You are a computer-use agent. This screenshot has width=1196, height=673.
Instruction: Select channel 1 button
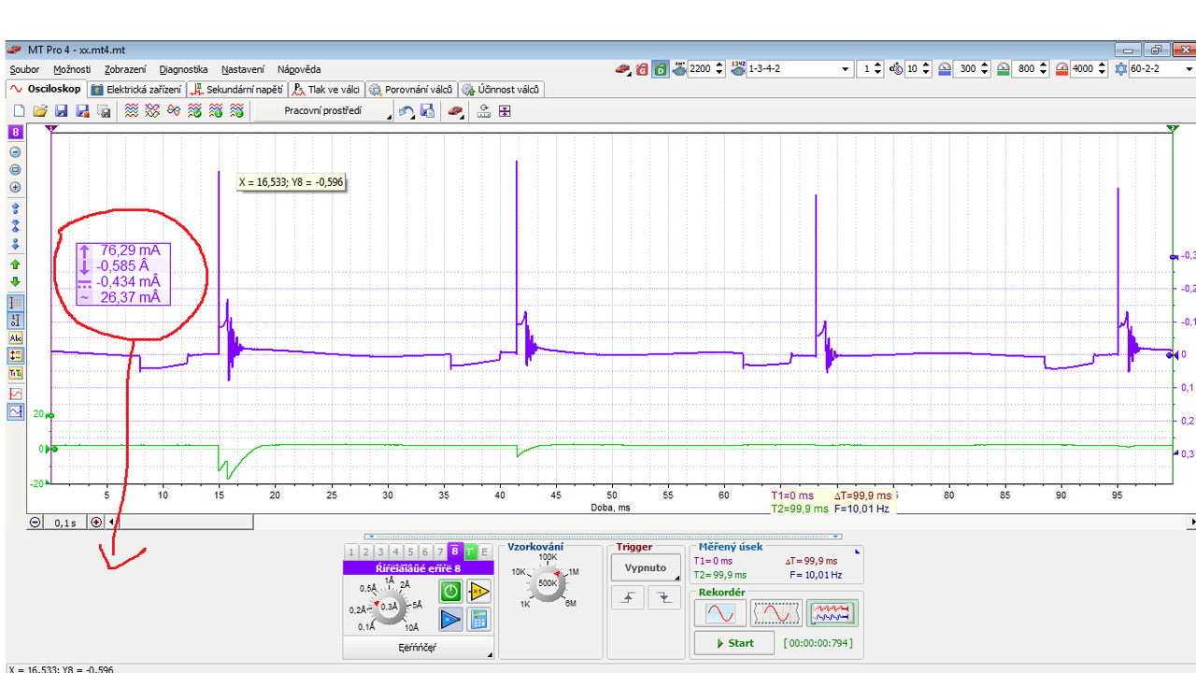[x=351, y=552]
